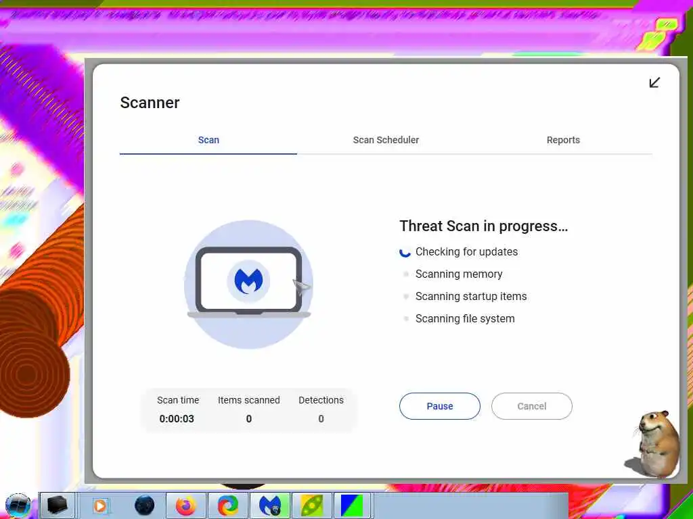The height and width of the screenshot is (519, 693).
Task: Click the Scan time value 0:00:03
Action: [177, 419]
